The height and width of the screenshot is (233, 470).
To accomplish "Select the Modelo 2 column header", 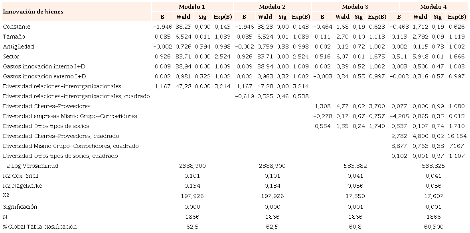I will click(272, 7).
